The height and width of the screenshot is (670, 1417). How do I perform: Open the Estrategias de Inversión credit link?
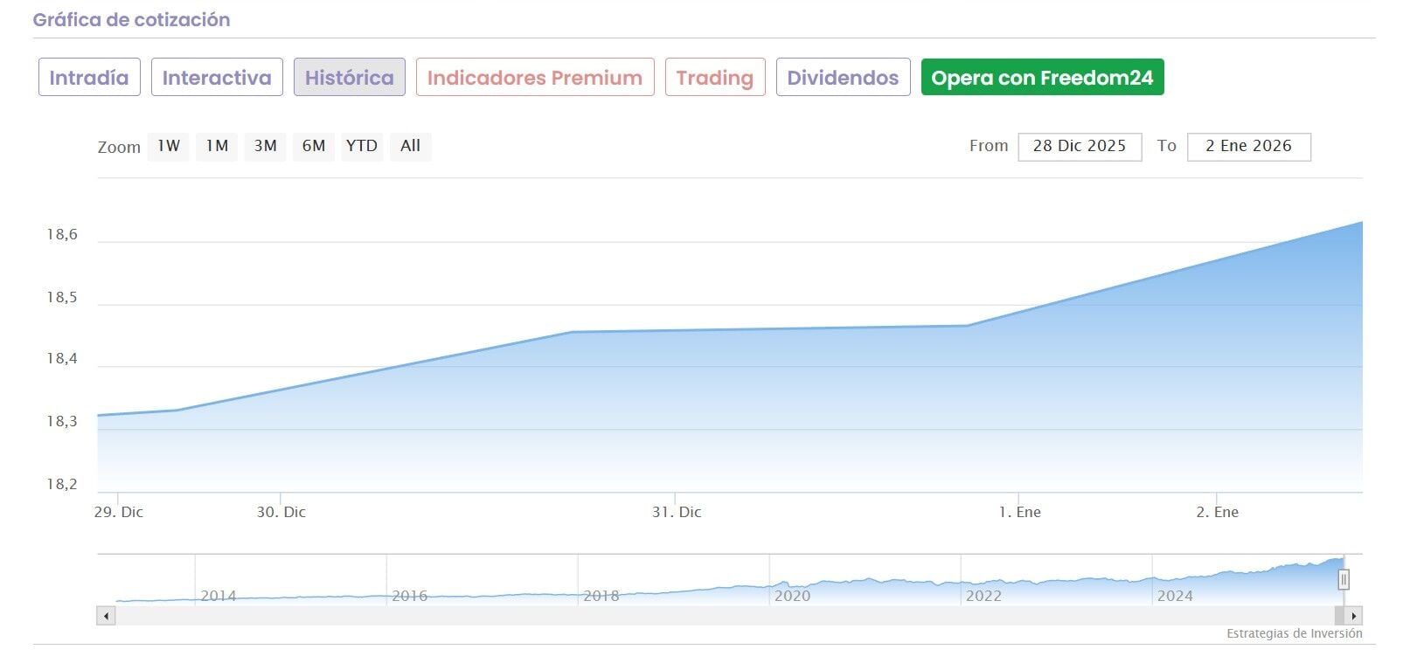pos(1294,633)
